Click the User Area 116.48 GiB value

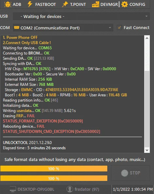[x=118, y=95]
